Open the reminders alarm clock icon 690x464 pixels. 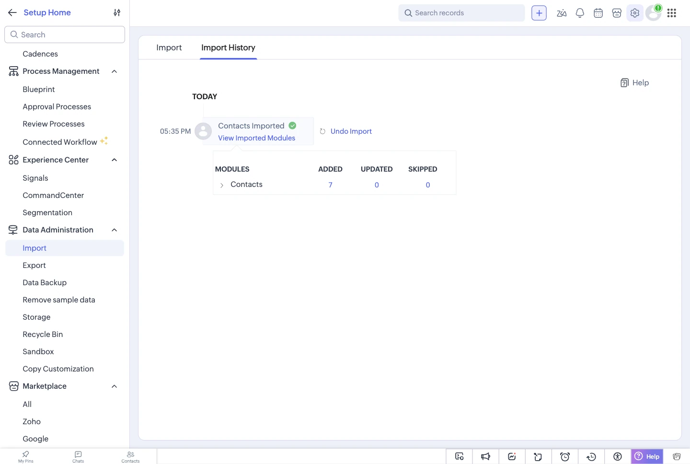click(565, 456)
